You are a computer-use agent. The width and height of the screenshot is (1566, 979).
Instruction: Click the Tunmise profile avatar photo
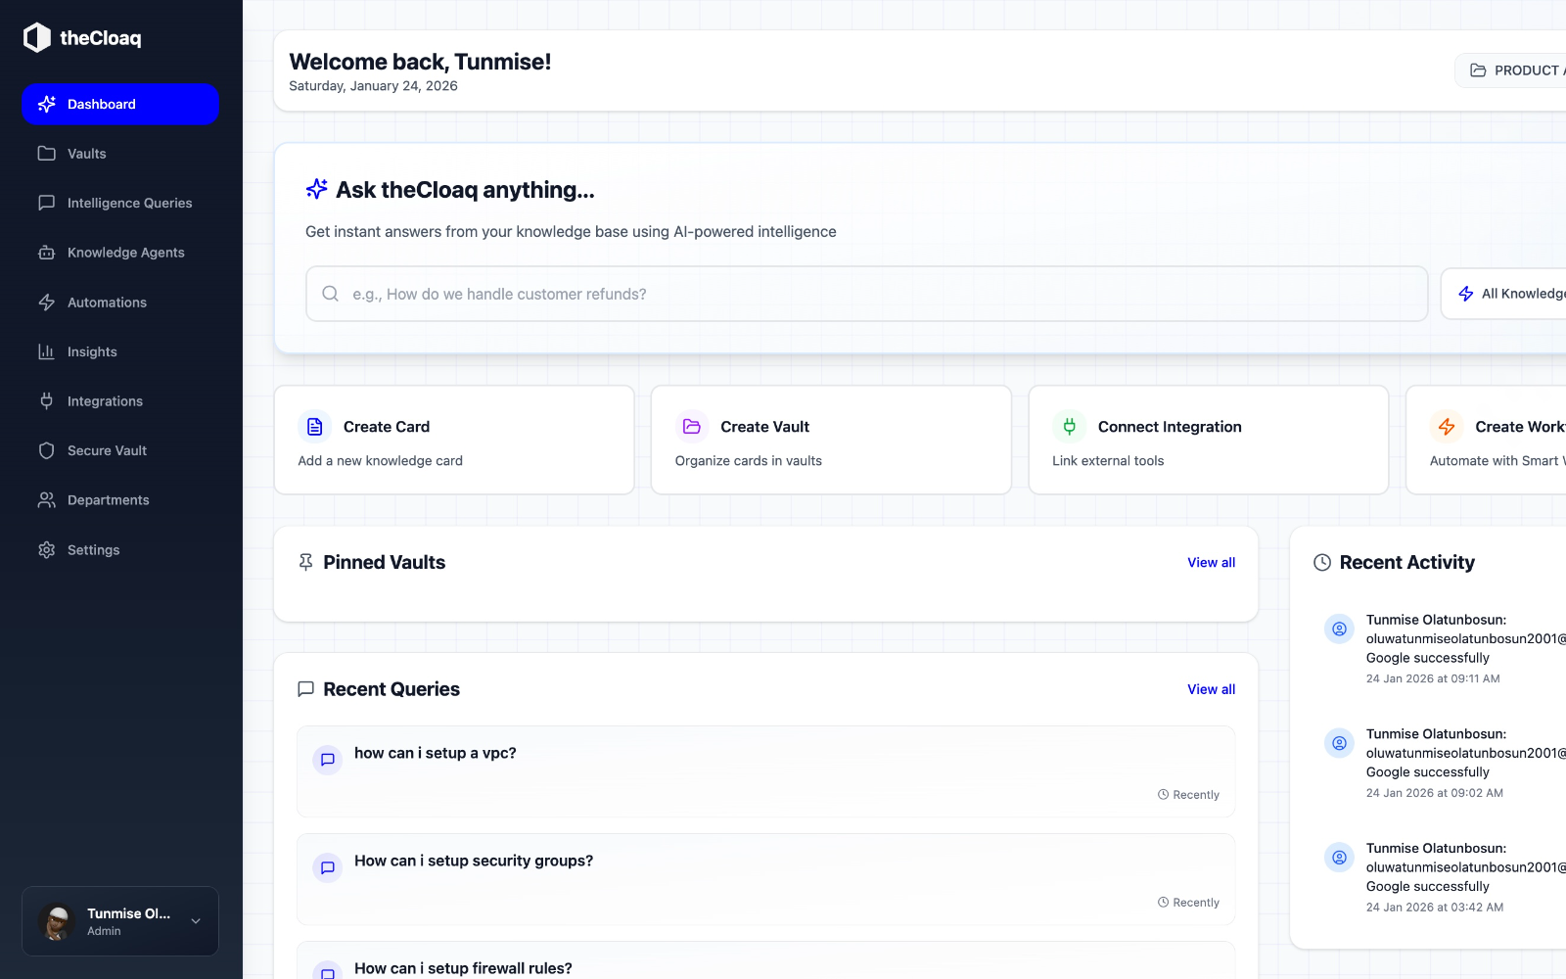[x=57, y=921]
